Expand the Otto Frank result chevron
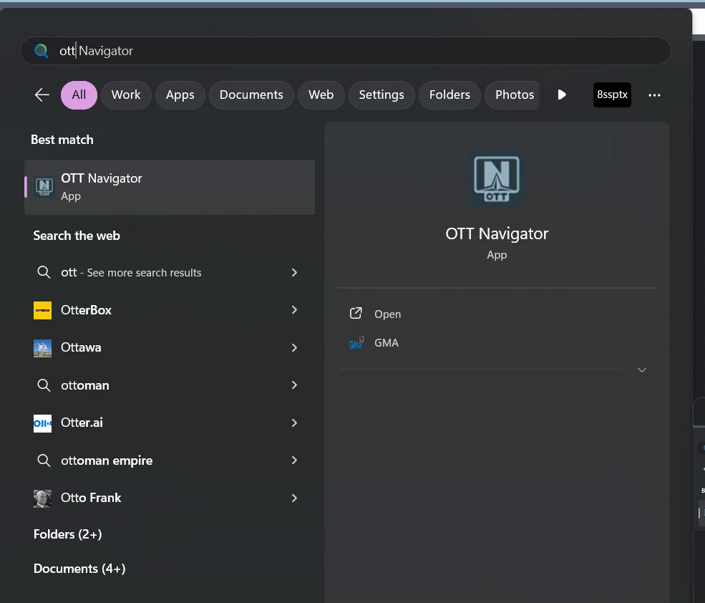Viewport: 705px width, 603px height. 294,498
